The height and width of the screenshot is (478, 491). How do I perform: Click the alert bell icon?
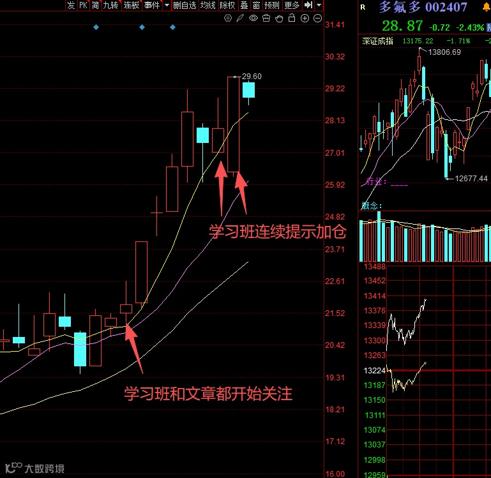[x=487, y=7]
